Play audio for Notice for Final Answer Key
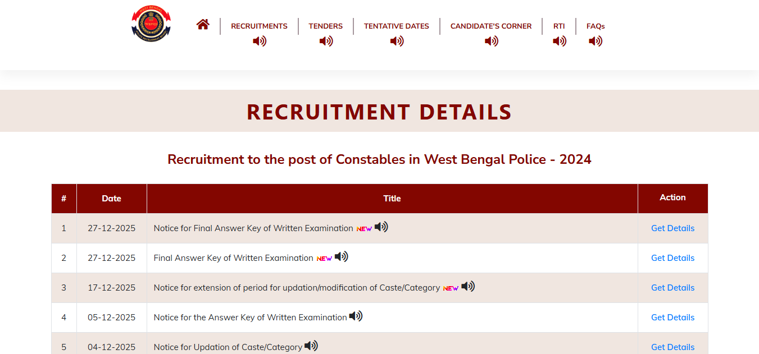The width and height of the screenshot is (759, 354). [x=381, y=227]
